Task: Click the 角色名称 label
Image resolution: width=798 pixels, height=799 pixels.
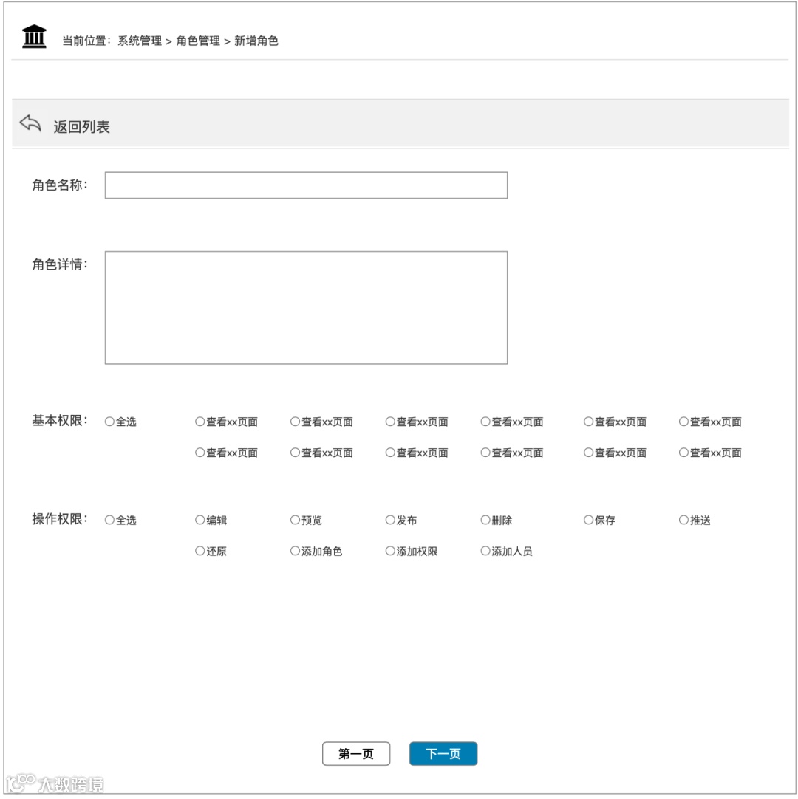Action: tap(60, 185)
